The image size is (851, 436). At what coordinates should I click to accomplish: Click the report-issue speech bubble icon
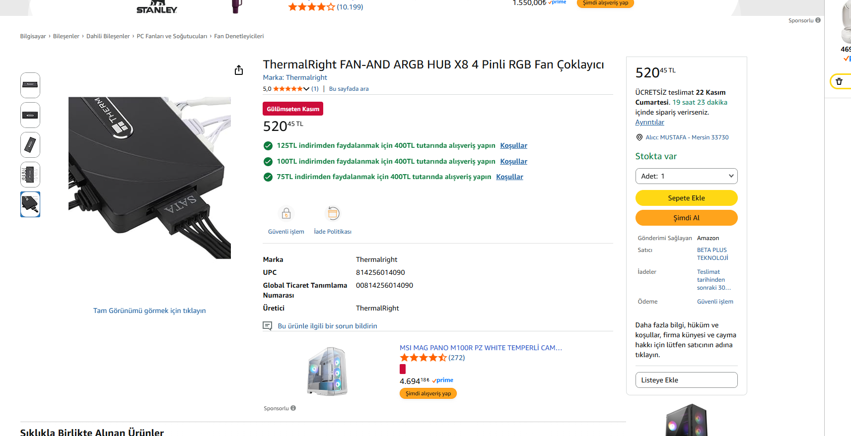click(x=267, y=326)
